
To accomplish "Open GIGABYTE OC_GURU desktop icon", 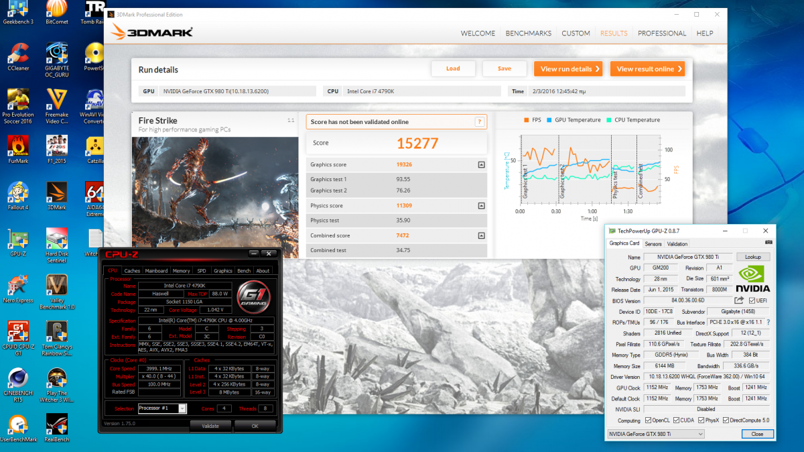I will pos(57,60).
